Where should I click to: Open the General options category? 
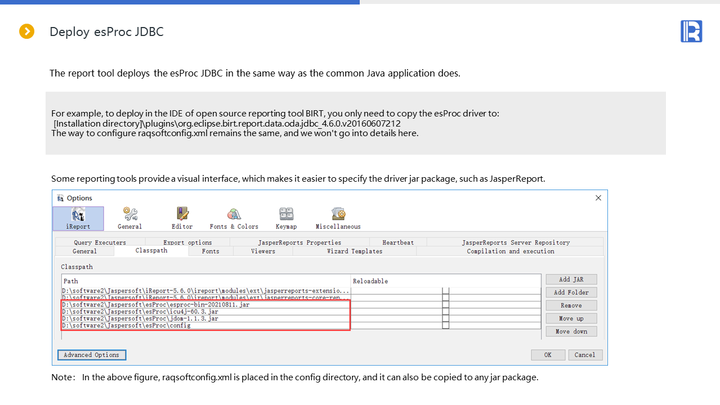(130, 218)
